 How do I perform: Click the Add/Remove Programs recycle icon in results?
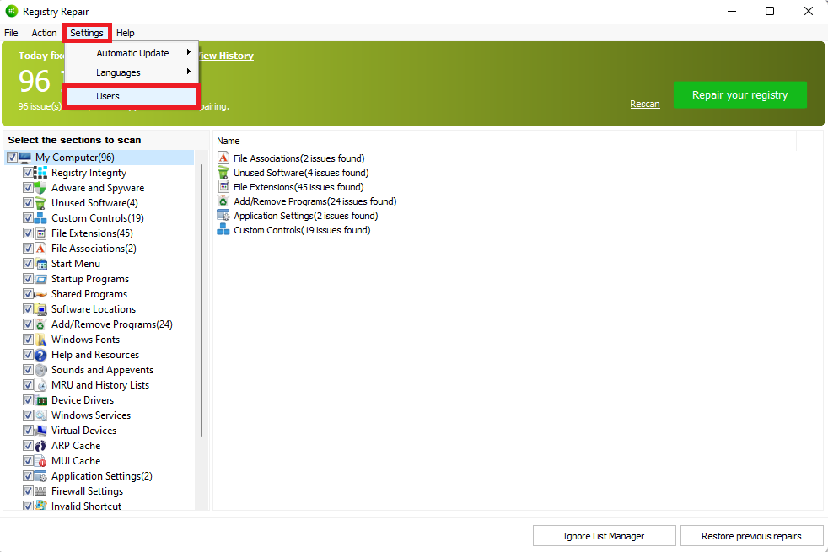223,201
